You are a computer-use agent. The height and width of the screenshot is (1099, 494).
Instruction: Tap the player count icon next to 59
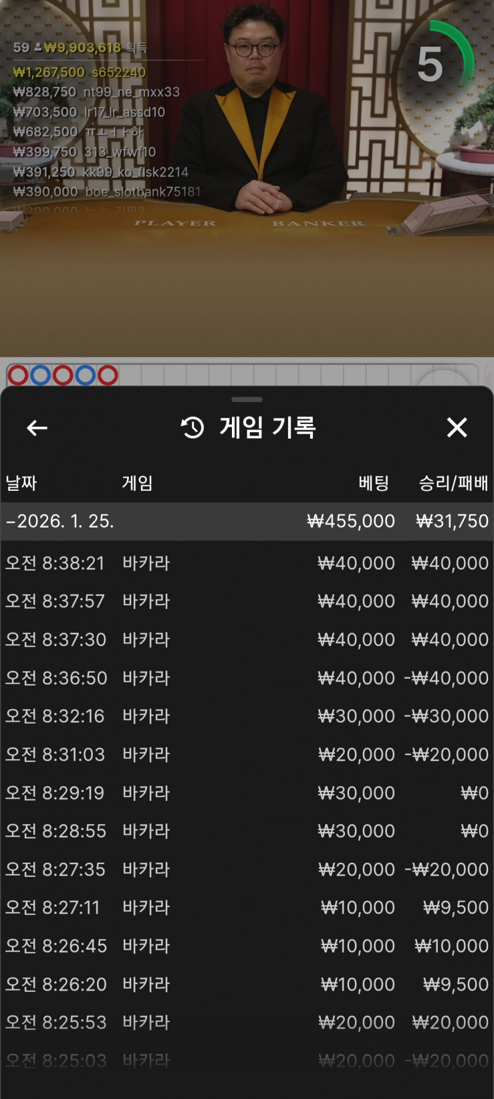tap(38, 47)
